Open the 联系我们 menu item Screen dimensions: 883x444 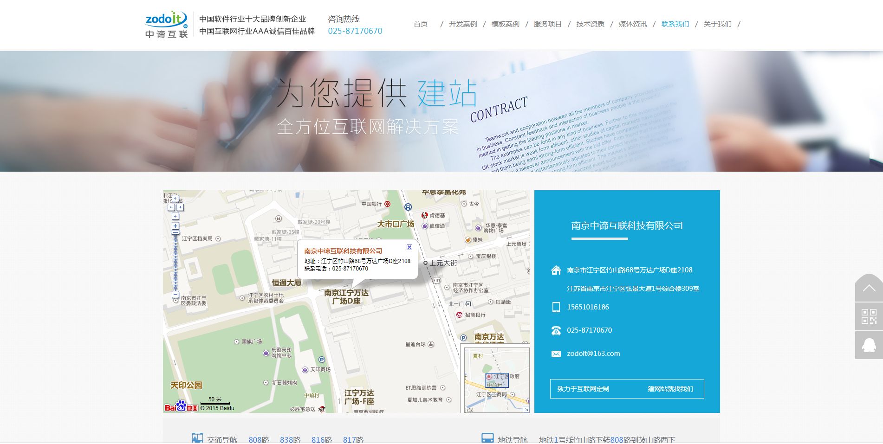coord(675,24)
